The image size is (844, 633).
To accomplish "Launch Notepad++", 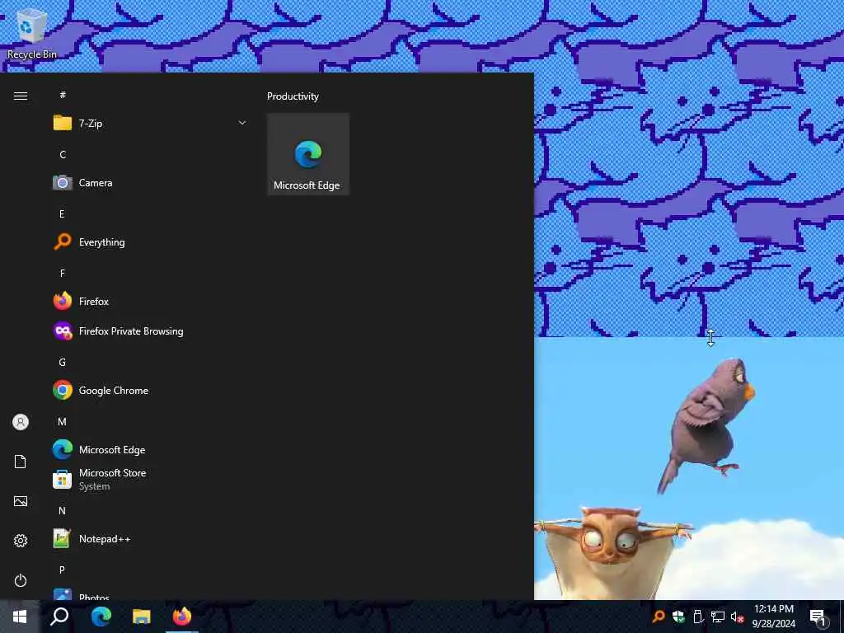I will pos(150,539).
